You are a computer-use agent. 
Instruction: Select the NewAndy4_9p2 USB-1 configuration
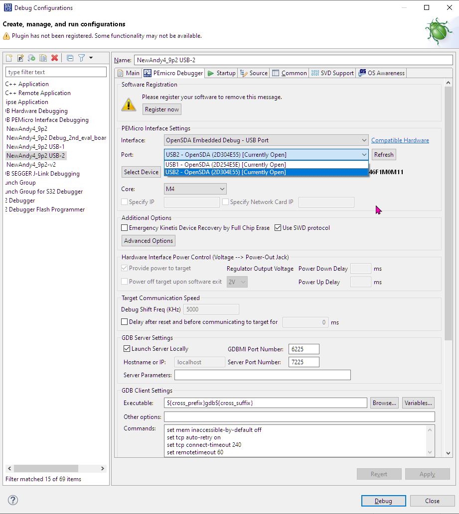(x=36, y=146)
